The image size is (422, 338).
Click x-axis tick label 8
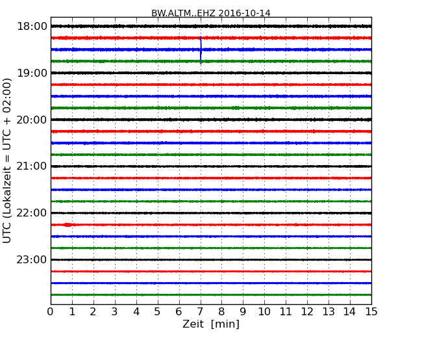[221, 311]
